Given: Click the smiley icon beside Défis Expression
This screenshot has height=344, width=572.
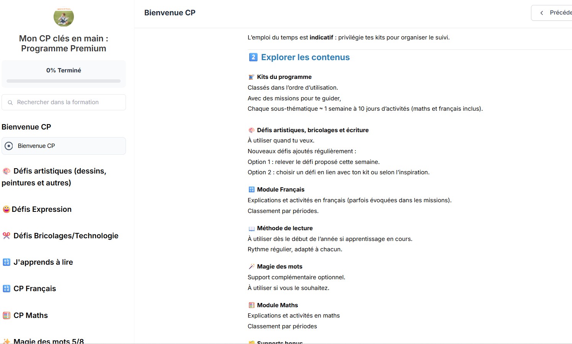Looking at the screenshot, I should pyautogui.click(x=6, y=209).
